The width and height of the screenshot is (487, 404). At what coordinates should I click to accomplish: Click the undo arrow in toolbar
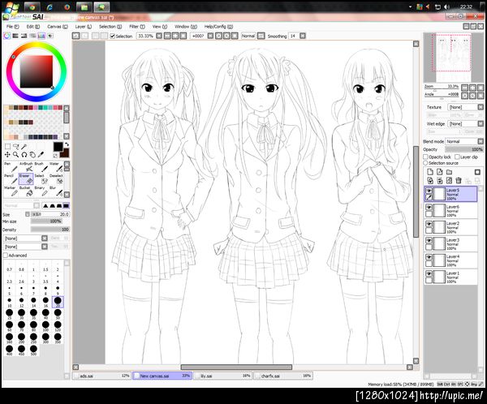[75, 36]
